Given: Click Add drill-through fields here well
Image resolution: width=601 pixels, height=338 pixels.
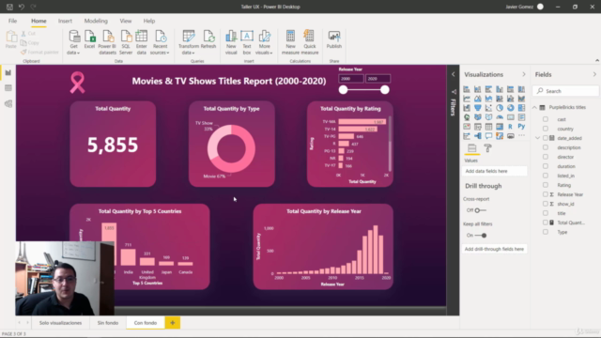Looking at the screenshot, I should click(x=495, y=249).
